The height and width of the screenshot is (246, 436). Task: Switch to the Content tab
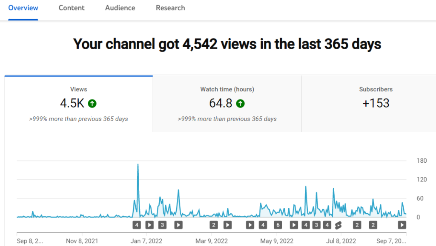pos(72,8)
